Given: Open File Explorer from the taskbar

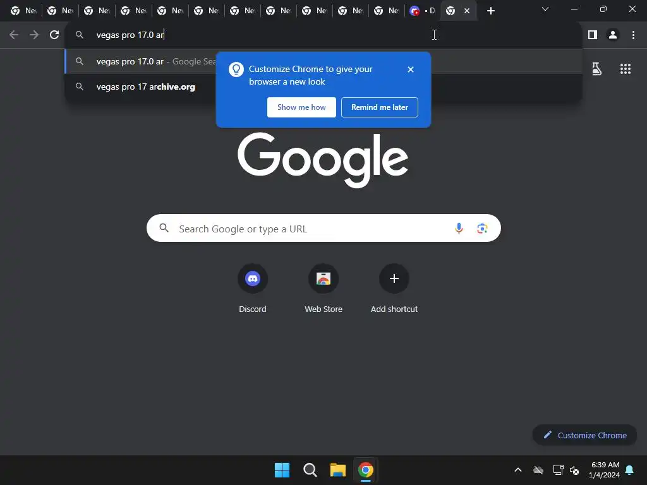Looking at the screenshot, I should tap(338, 470).
